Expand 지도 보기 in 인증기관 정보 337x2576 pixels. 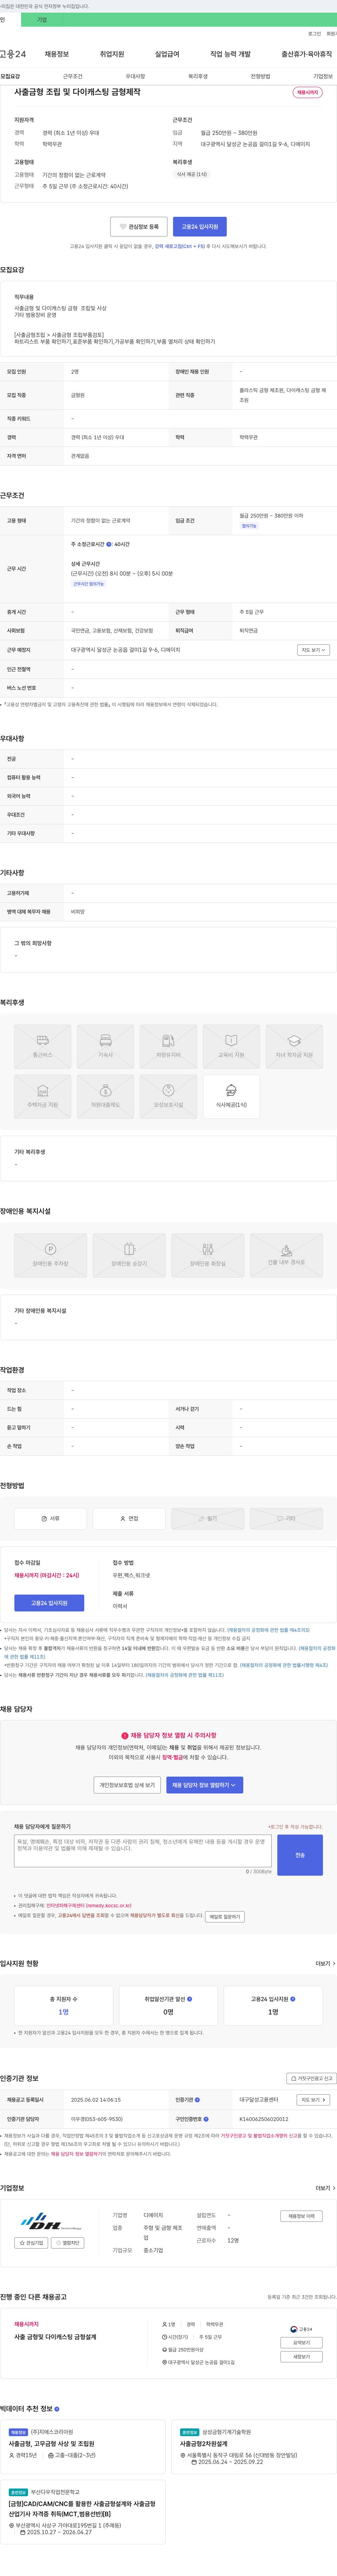313,2100
